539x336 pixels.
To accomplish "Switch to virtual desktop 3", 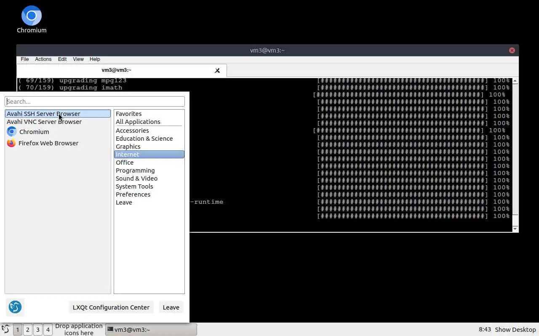I will pyautogui.click(x=38, y=330).
